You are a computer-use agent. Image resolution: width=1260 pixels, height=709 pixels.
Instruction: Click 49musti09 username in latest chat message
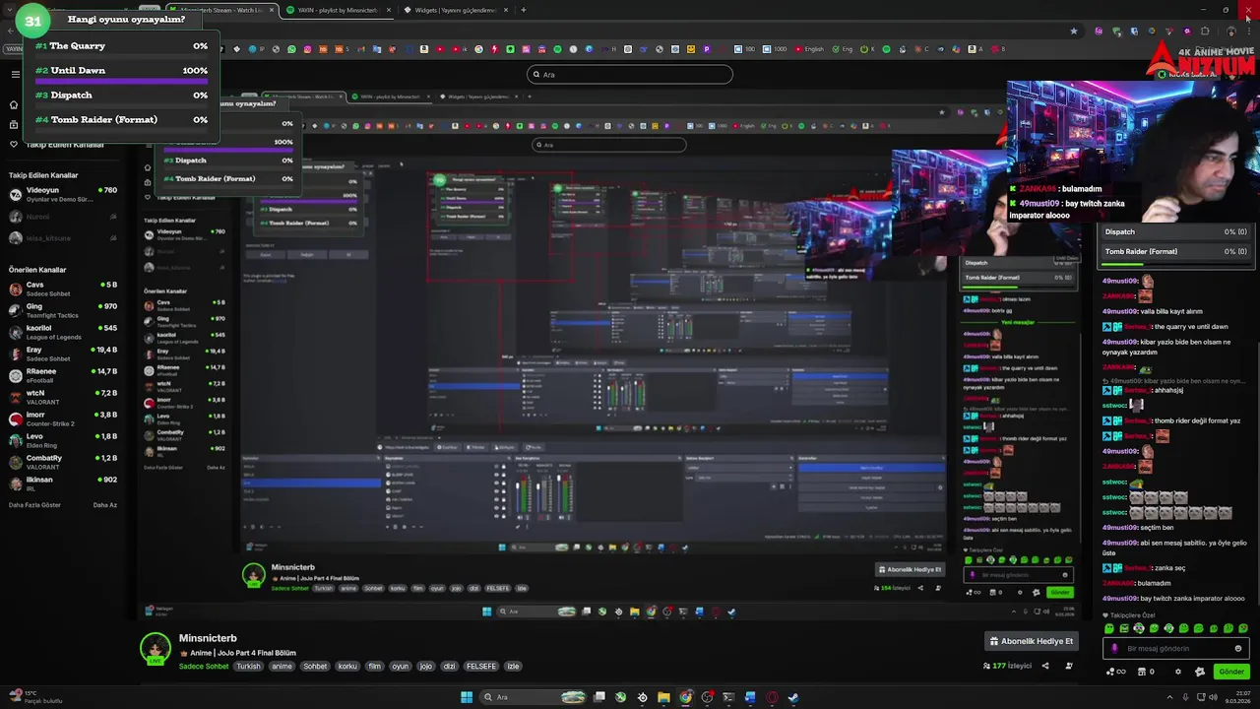tap(1120, 598)
